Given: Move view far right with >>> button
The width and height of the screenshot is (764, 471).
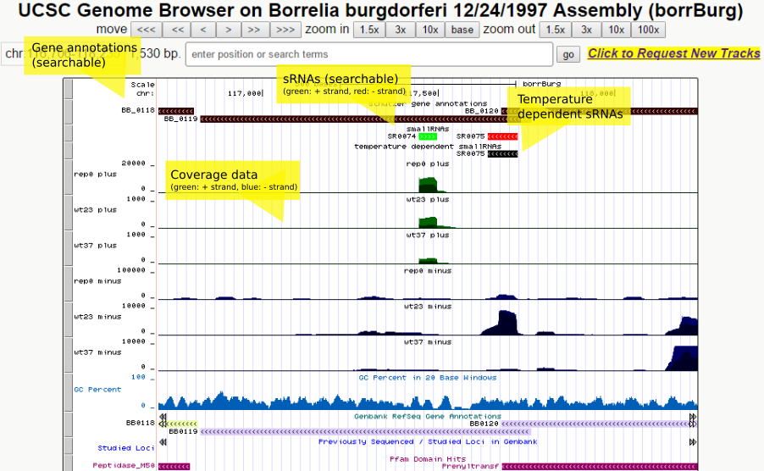Looking at the screenshot, I should 285,30.
